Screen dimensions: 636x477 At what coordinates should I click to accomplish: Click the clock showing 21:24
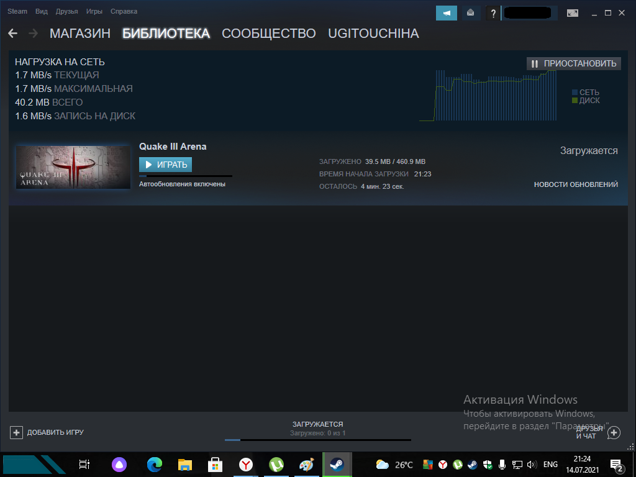pyautogui.click(x=582, y=459)
